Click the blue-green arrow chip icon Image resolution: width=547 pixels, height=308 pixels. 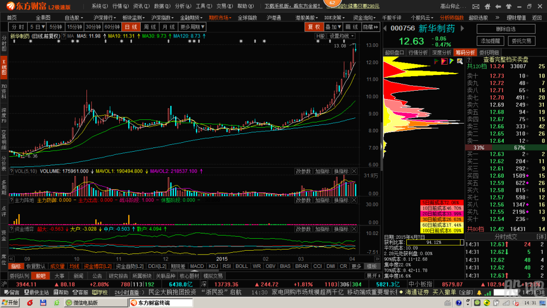coord(452,61)
